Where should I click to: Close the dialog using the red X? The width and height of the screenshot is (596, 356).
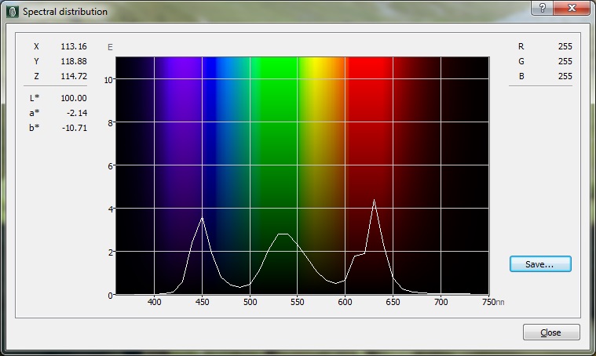click(x=571, y=8)
